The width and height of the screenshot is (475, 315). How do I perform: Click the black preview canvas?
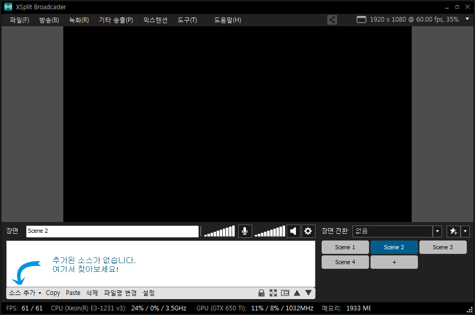238,124
